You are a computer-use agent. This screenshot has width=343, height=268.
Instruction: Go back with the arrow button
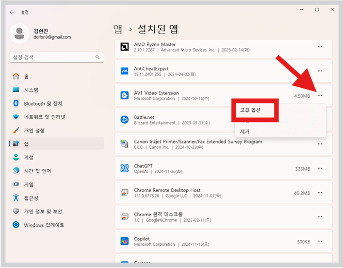pyautogui.click(x=12, y=12)
